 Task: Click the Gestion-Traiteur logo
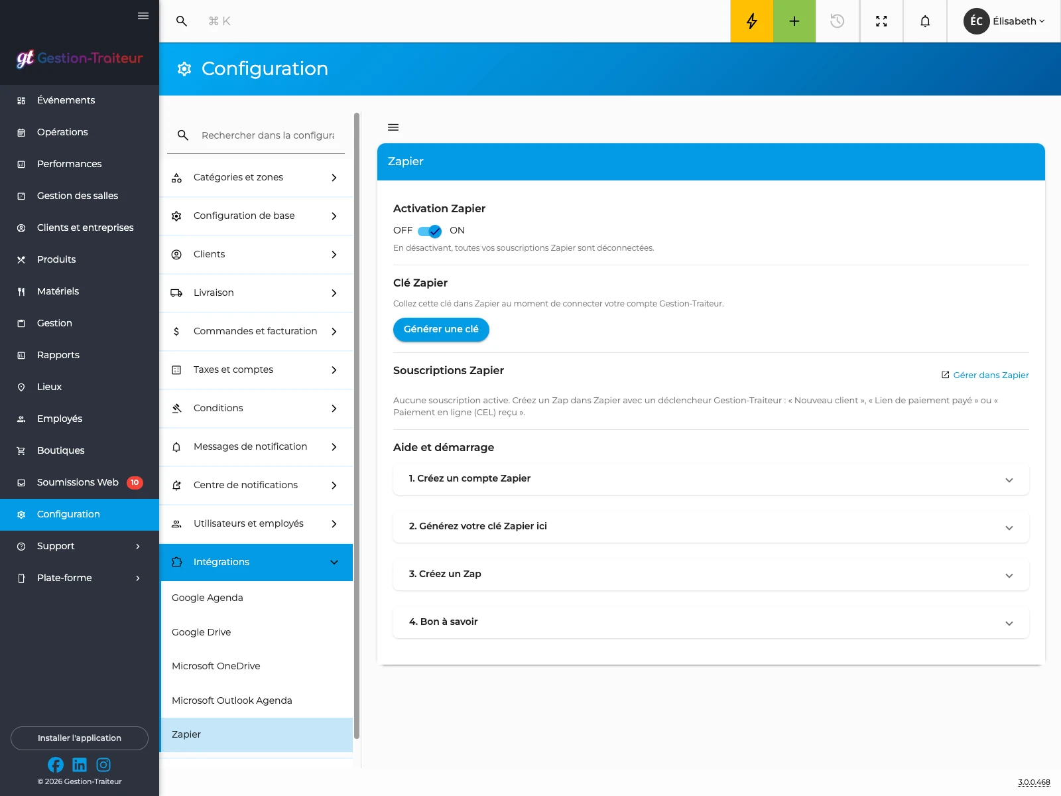point(80,58)
